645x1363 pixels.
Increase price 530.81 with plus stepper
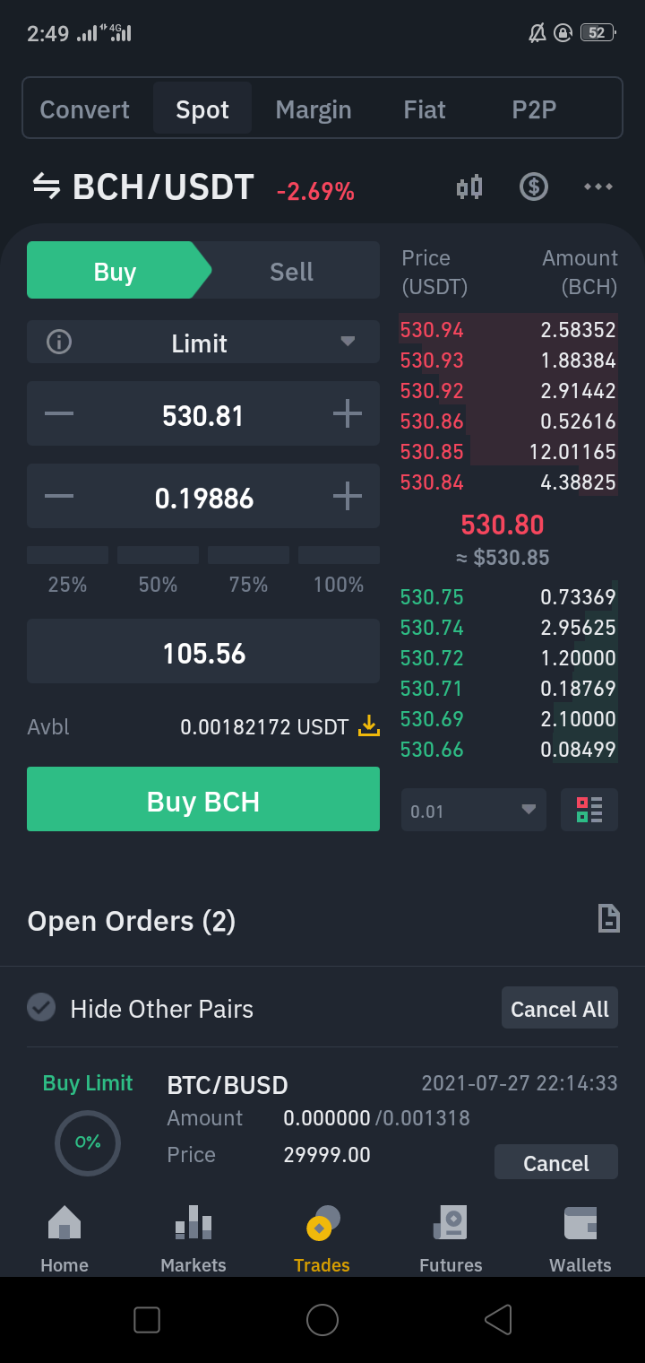(348, 413)
